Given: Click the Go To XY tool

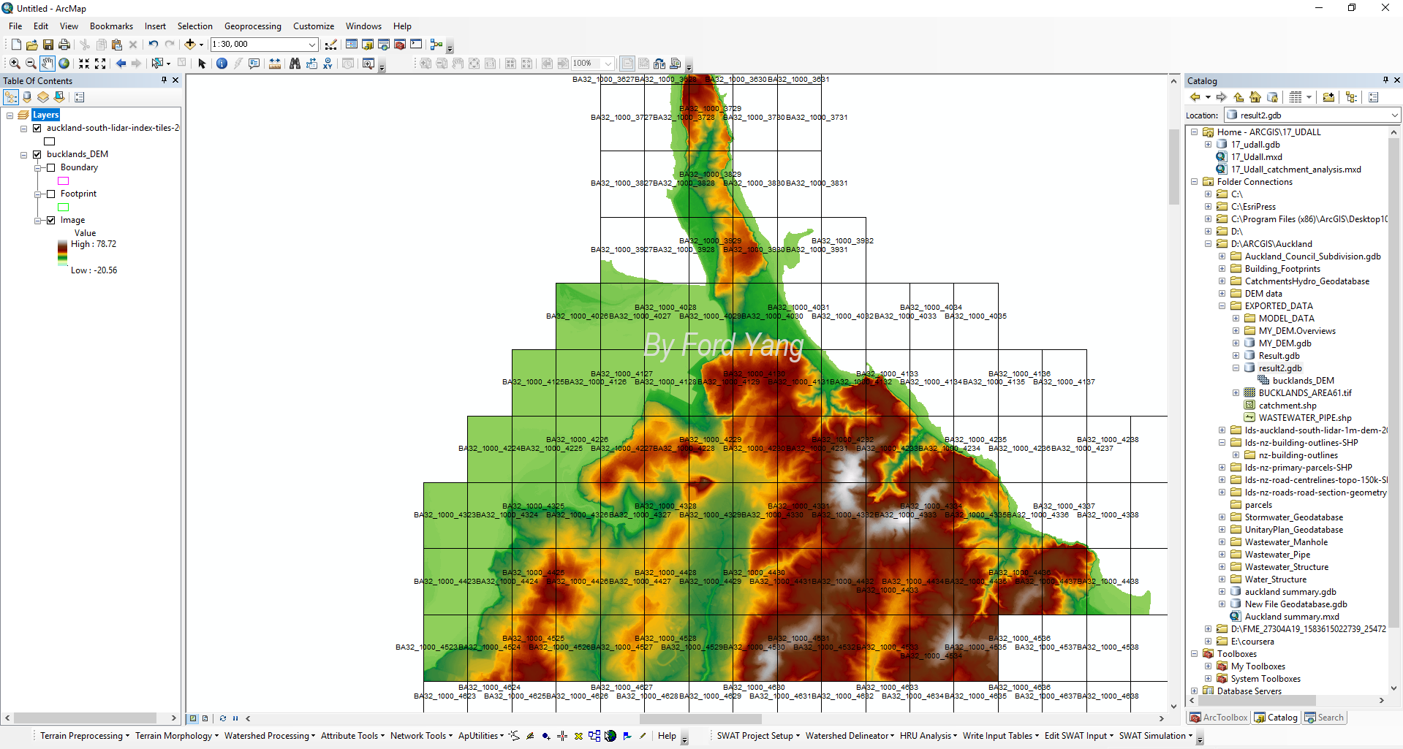Looking at the screenshot, I should click(x=328, y=64).
